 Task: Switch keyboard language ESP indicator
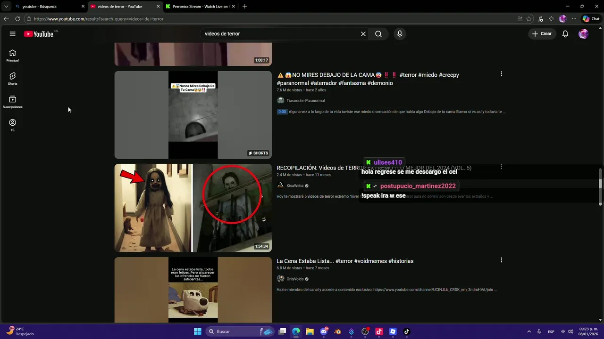click(551, 331)
